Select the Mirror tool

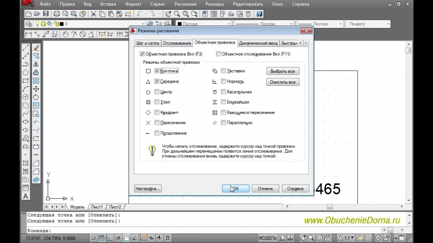[36, 64]
